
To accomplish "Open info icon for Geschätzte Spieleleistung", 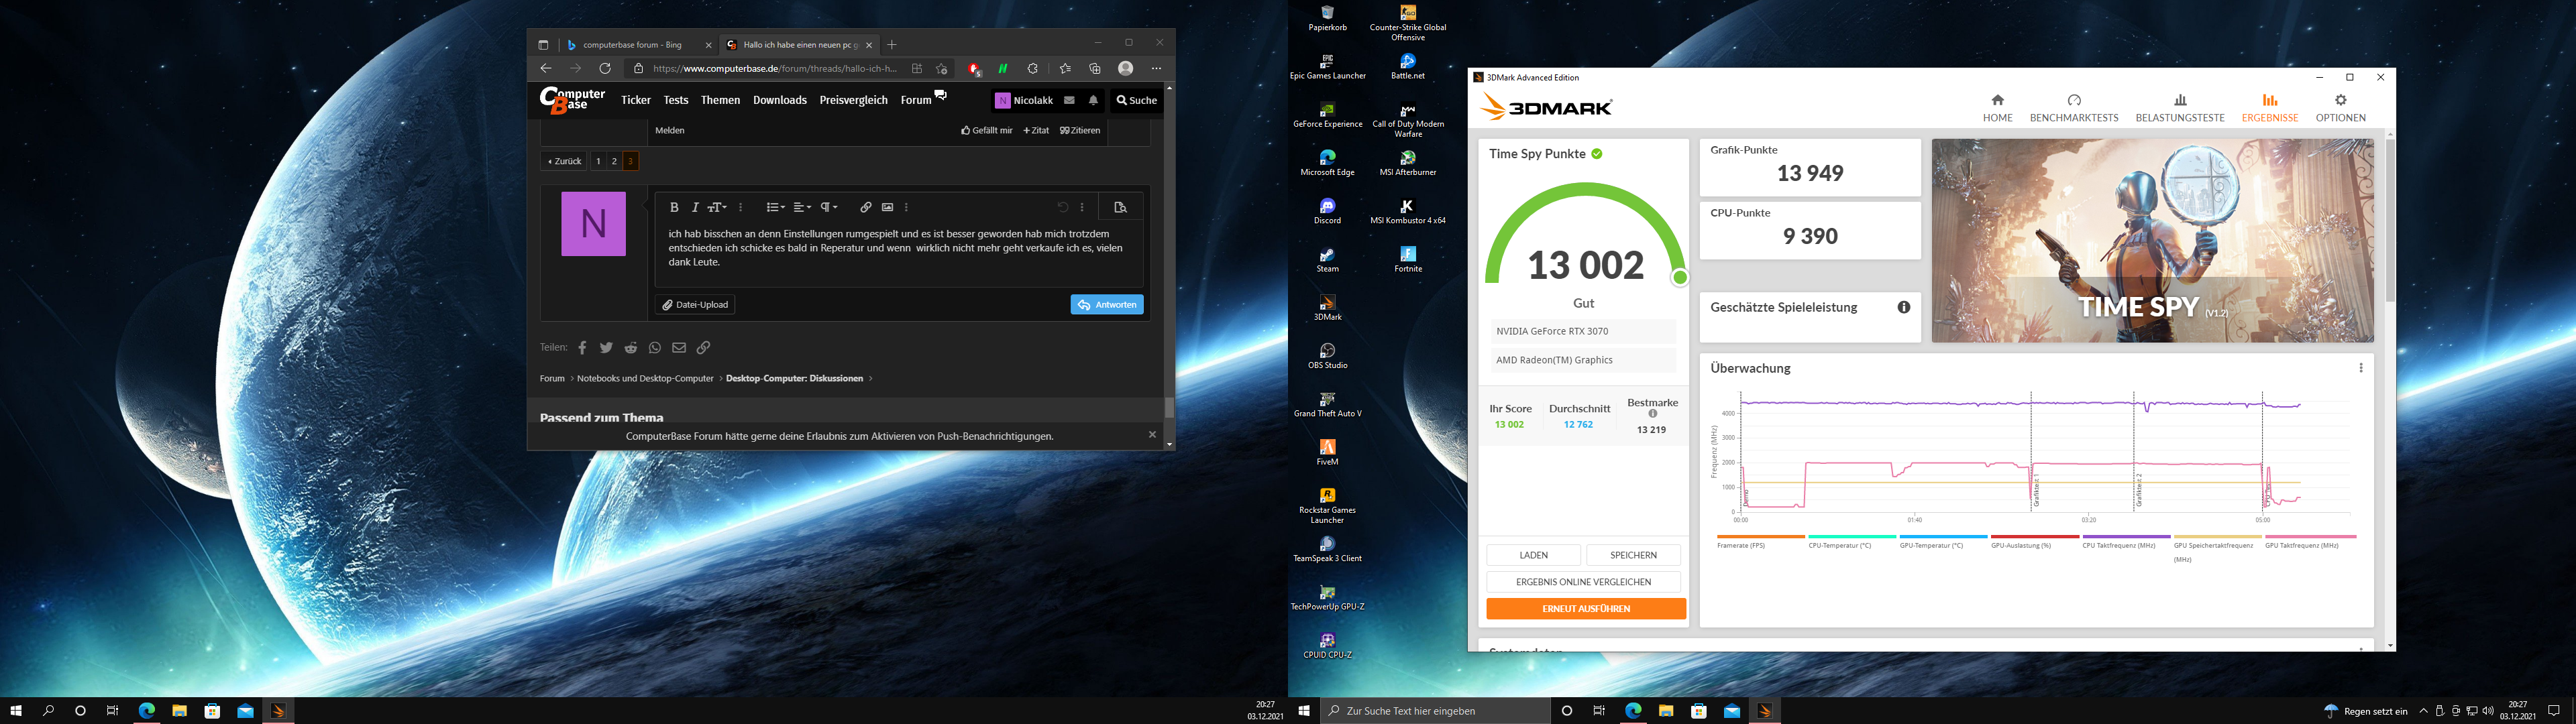I will pyautogui.click(x=1904, y=307).
